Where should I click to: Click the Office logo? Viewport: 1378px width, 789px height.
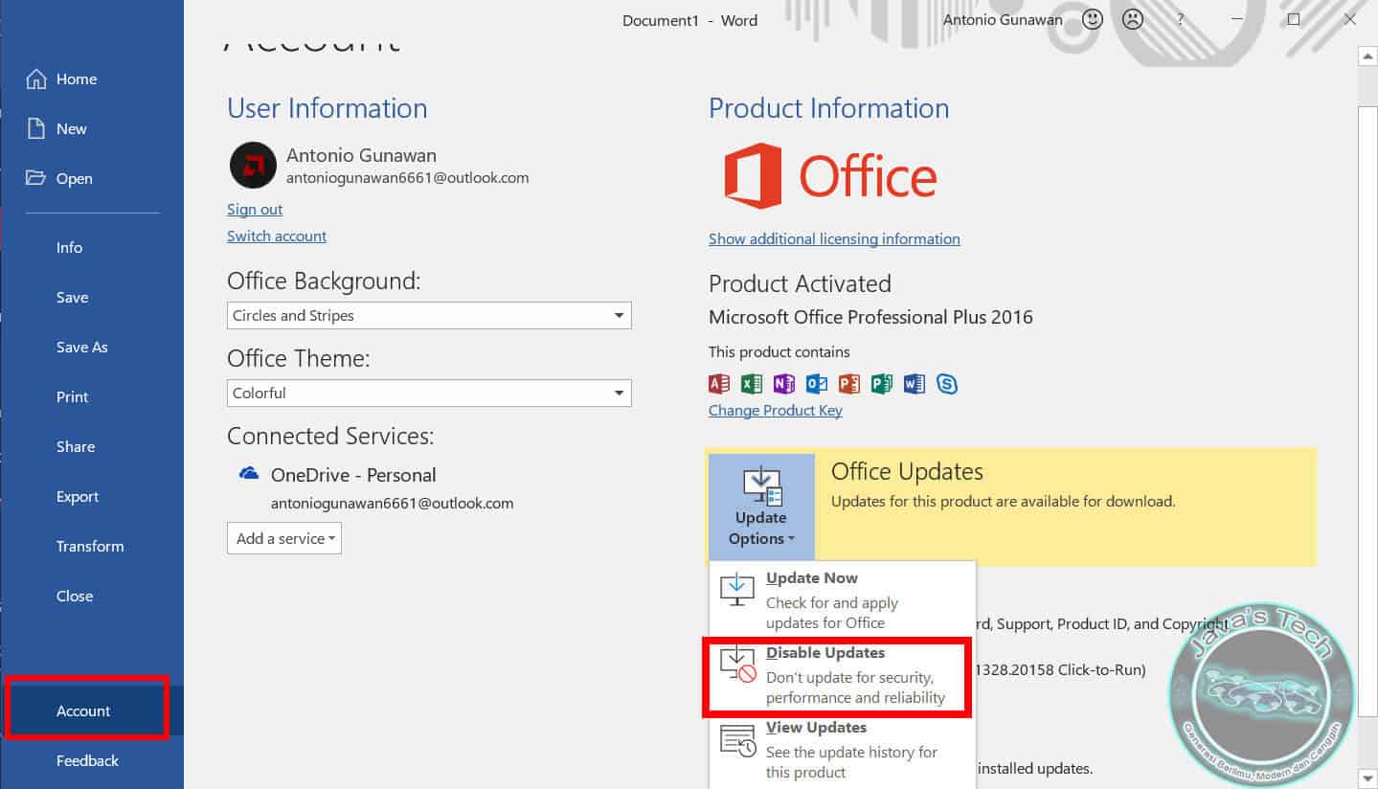[x=830, y=176]
